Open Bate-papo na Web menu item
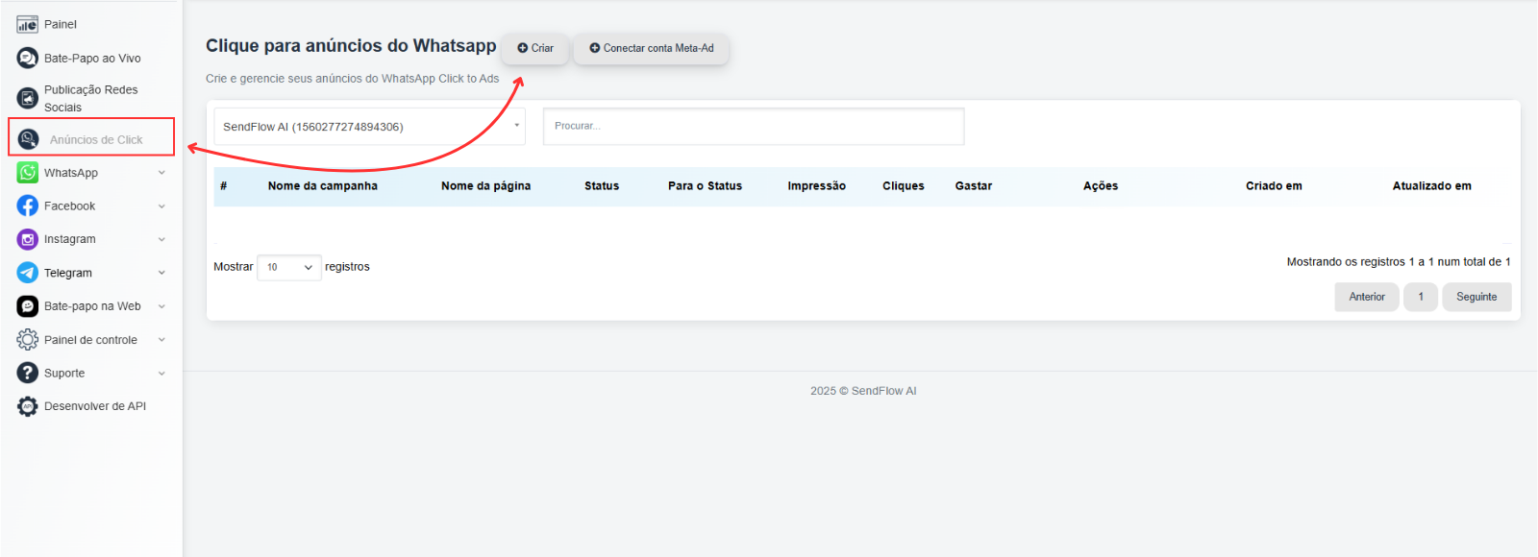This screenshot has width=1538, height=557. click(x=91, y=306)
